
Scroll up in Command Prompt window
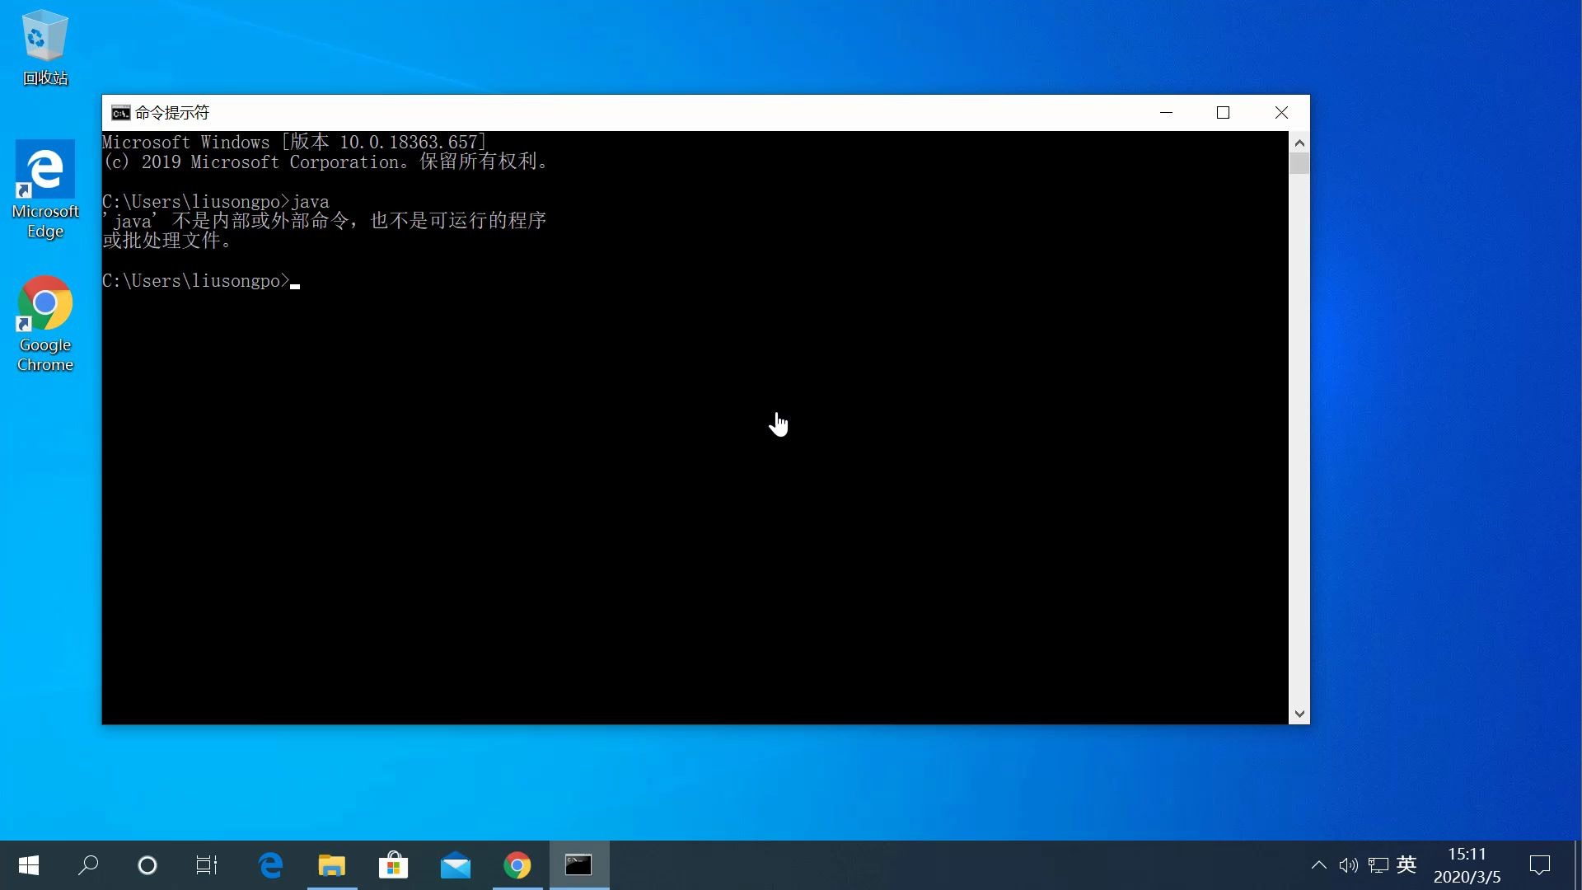click(1299, 141)
